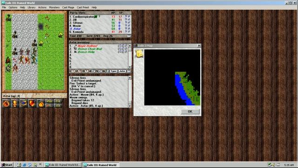Open the Actions menu
The image size is (298, 168).
[42, 7]
